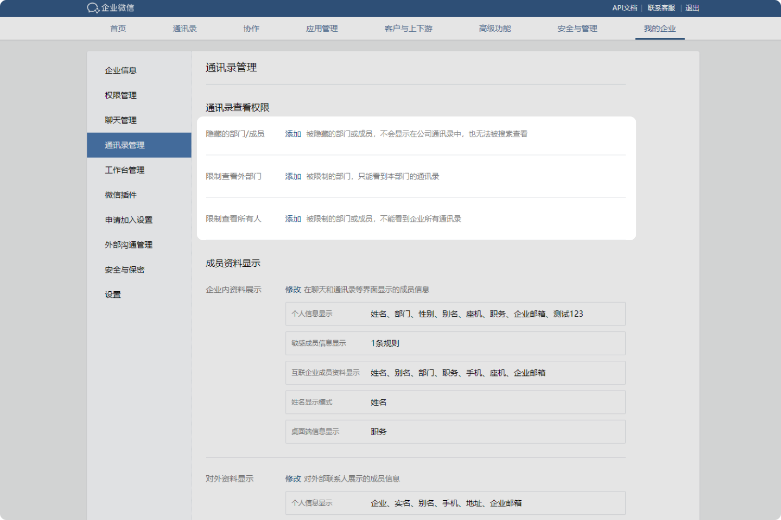Click the 1条规则 value
781x520 pixels.
385,344
